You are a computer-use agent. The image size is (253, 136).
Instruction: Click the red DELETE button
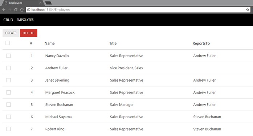[29, 33]
